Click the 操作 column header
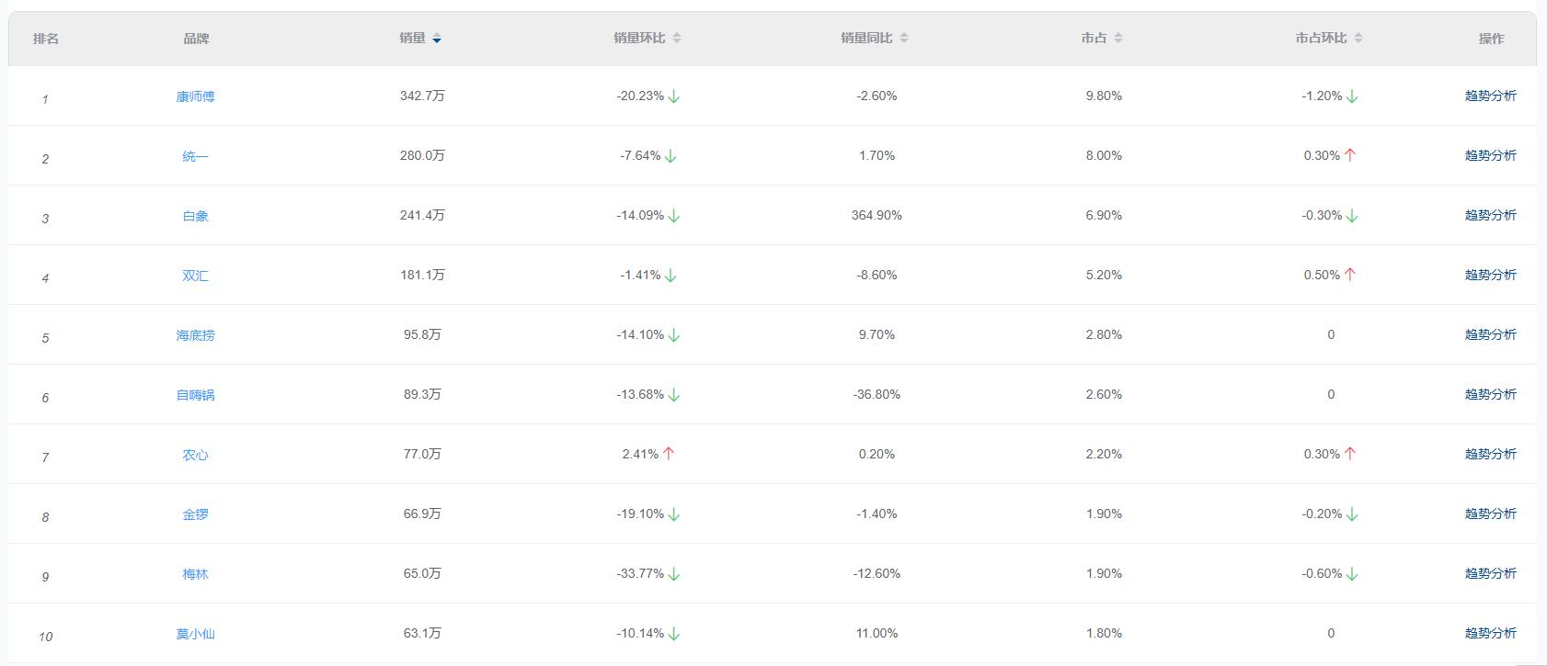 tap(1491, 39)
